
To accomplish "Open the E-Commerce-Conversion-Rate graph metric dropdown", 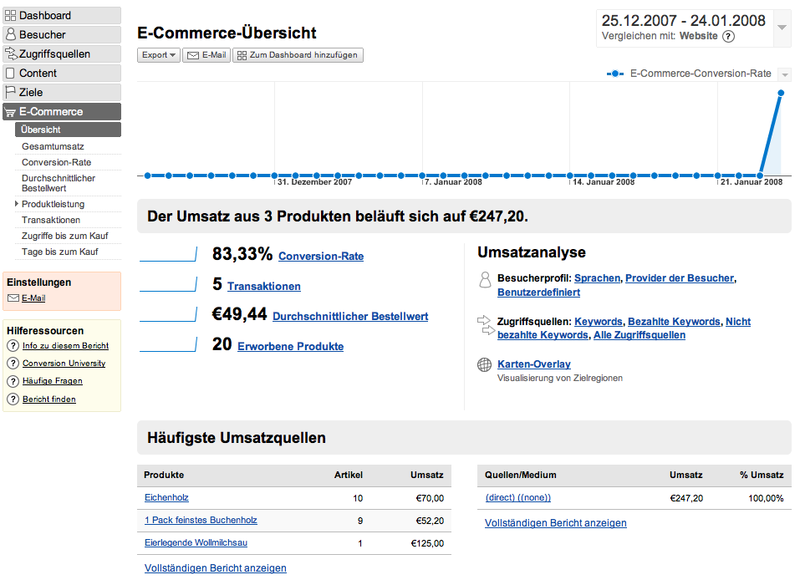I will (783, 74).
